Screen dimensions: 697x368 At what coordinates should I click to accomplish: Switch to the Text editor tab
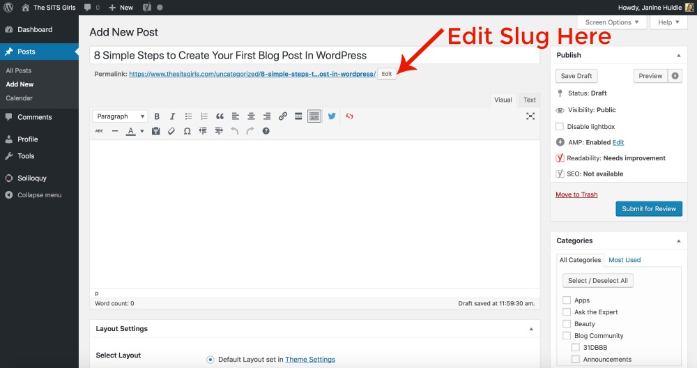(x=530, y=100)
